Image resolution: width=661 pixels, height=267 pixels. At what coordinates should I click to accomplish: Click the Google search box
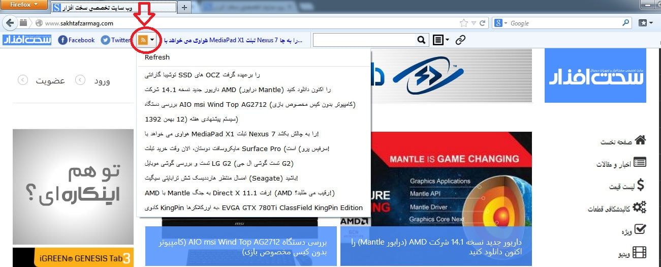coord(564,23)
